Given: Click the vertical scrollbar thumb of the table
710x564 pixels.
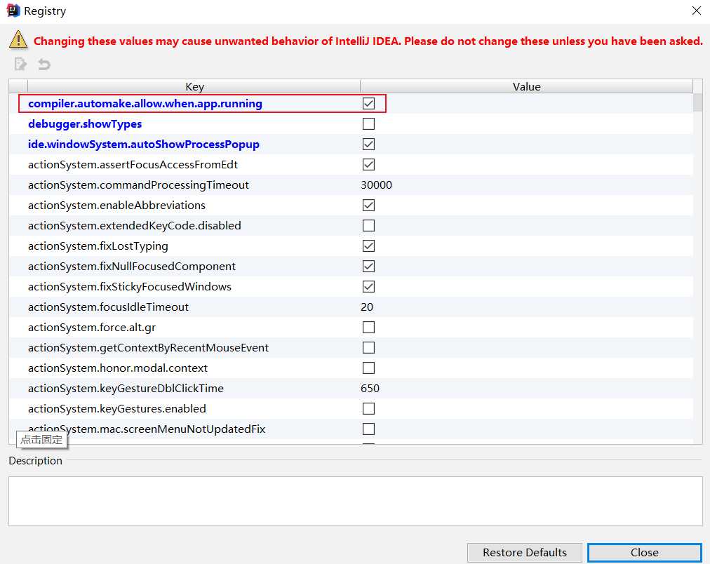Looking at the screenshot, I should point(698,102).
